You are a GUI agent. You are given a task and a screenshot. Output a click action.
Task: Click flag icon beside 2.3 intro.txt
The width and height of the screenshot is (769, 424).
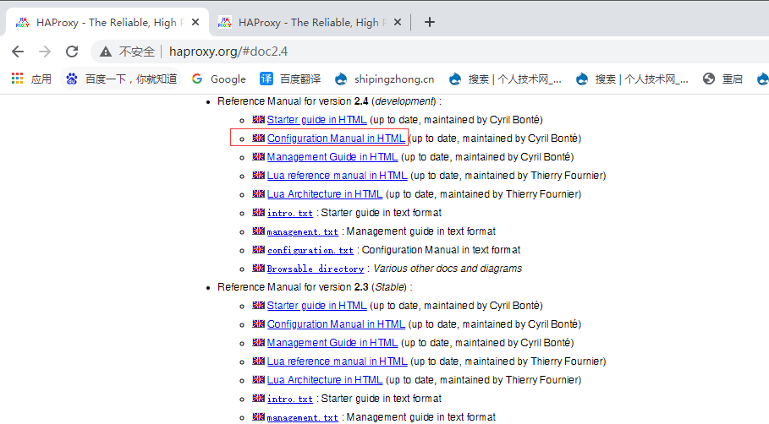pos(259,398)
